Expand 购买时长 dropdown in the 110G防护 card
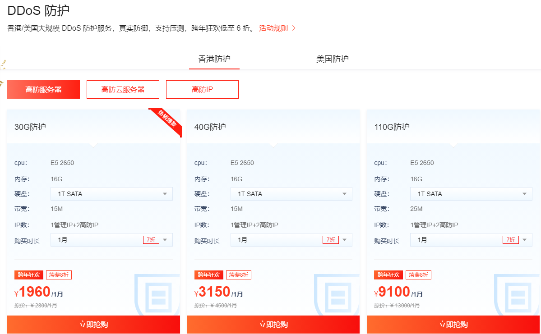Image resolution: width=541 pixels, height=334 pixels. click(471, 240)
